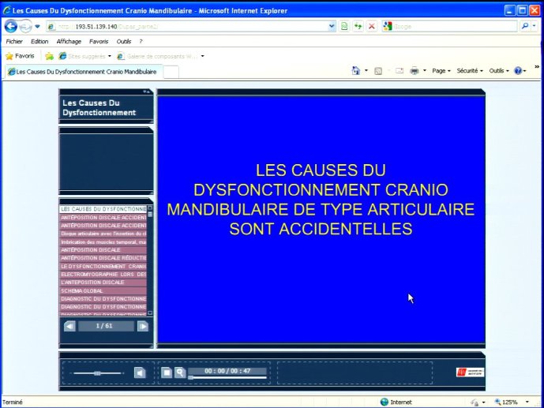The height and width of the screenshot is (408, 544).
Task: Select the SCHEMA GLOBAL slide
Action: pos(103,291)
